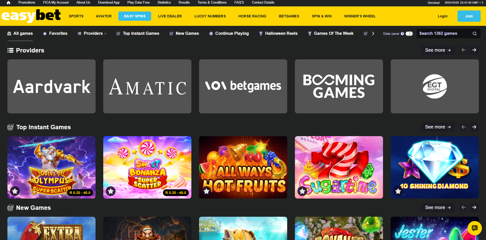Toggle the Data saver switch
The image size is (486, 240).
click(409, 34)
